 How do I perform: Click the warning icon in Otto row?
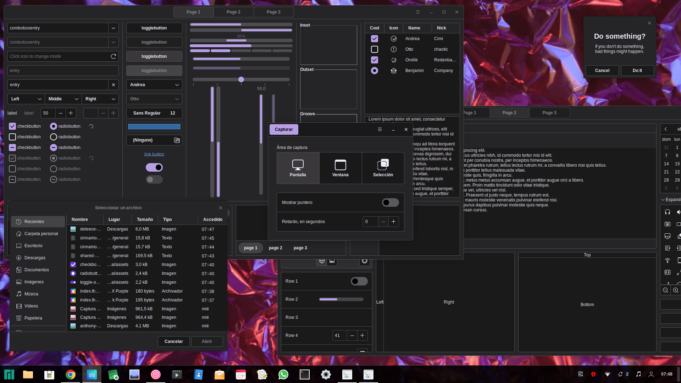coord(394,49)
